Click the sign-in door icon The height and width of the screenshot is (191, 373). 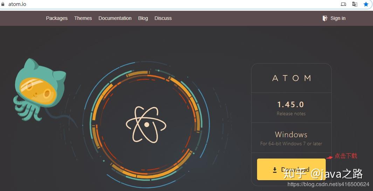[325, 18]
